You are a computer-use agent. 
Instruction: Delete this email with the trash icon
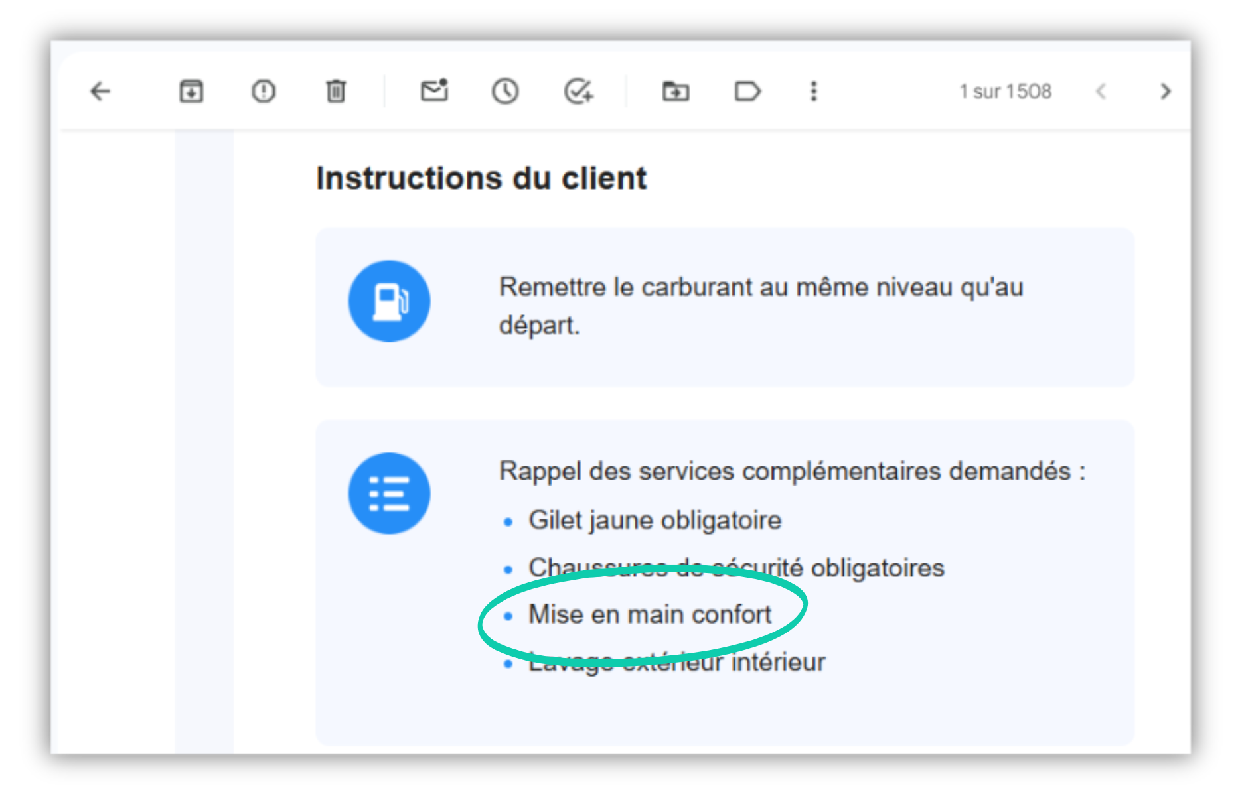336,91
